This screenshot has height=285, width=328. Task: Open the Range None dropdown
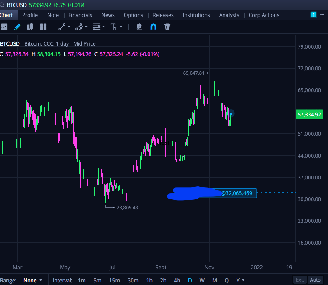tap(32, 280)
